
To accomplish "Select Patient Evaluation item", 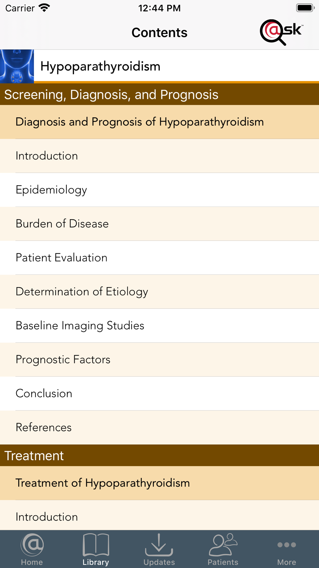I will pos(159,257).
